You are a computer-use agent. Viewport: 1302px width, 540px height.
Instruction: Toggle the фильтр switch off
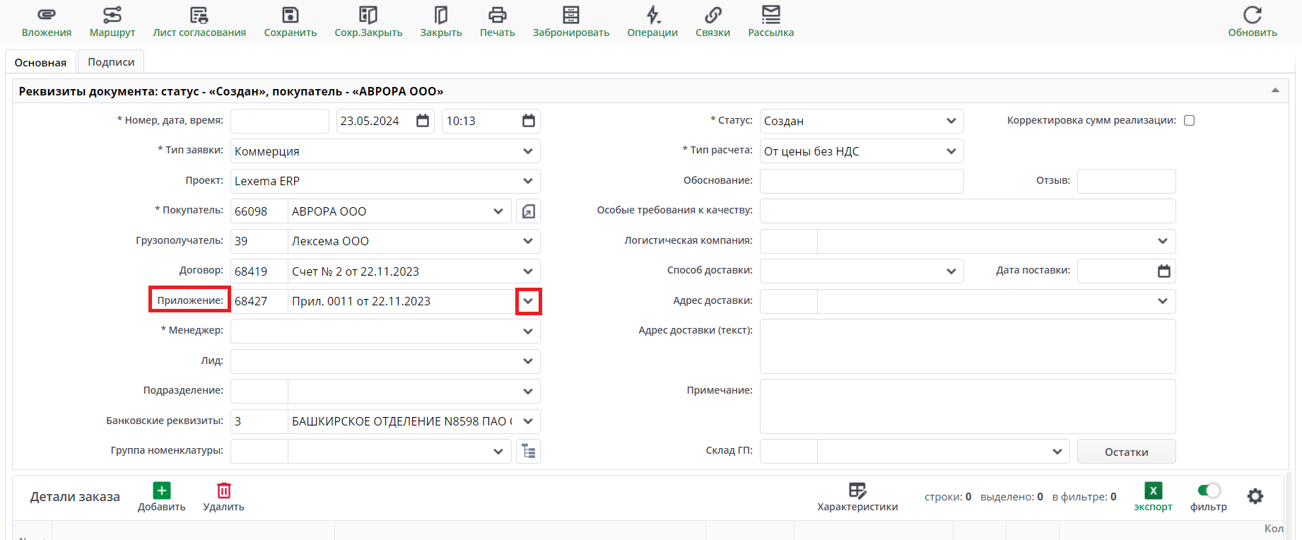[1209, 491]
